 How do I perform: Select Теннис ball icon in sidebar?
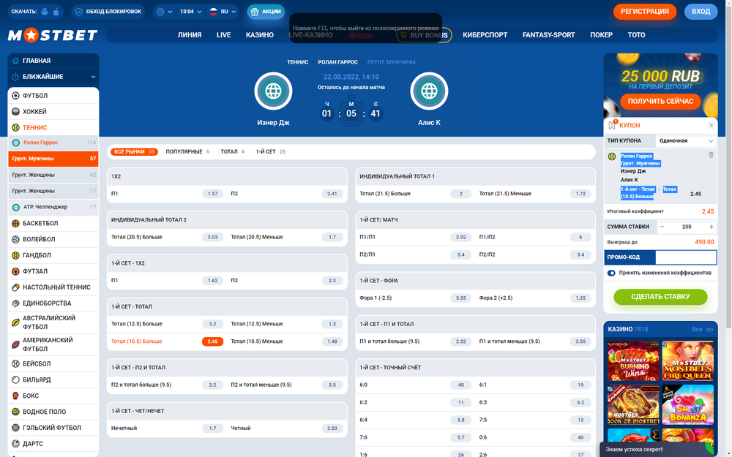click(15, 127)
